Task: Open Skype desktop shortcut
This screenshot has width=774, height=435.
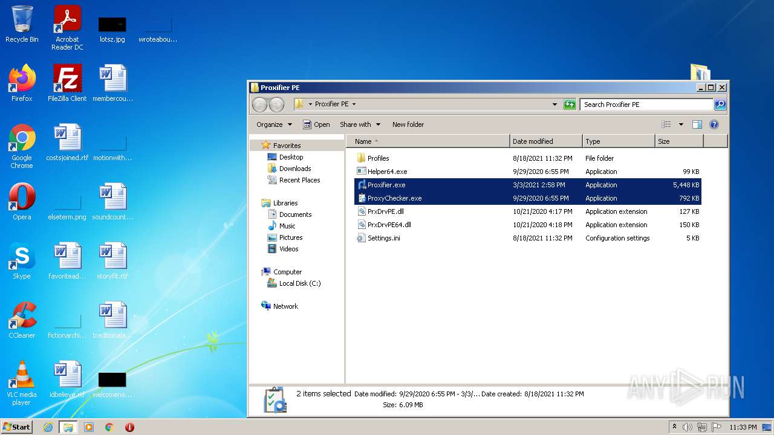Action: point(22,260)
